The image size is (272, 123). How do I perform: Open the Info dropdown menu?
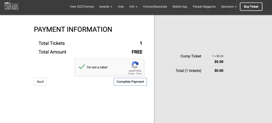click(x=133, y=7)
